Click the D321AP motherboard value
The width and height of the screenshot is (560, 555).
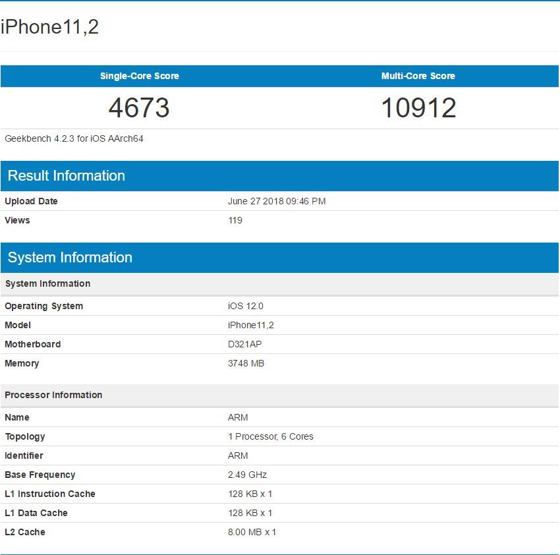(244, 344)
